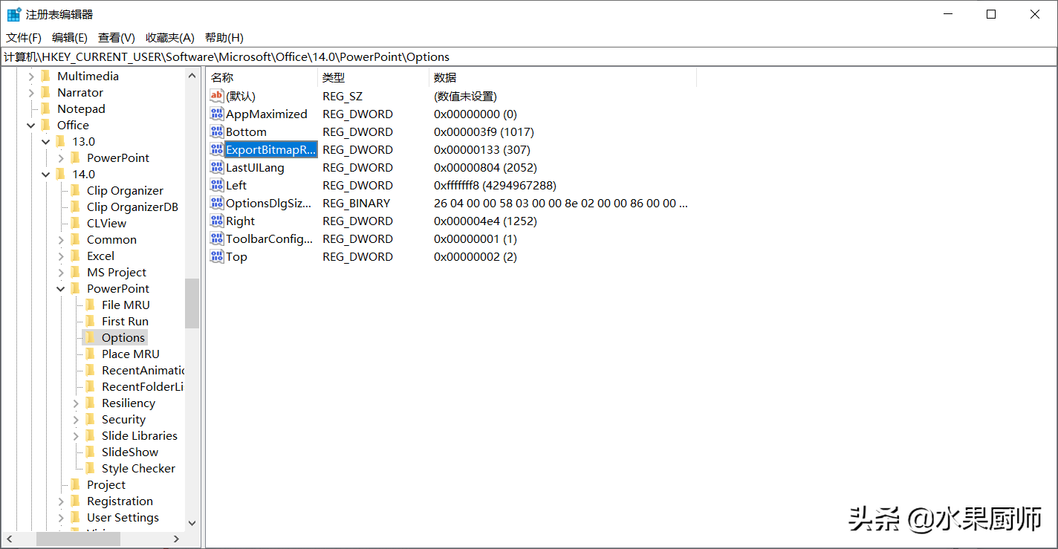Open the 查看(V) menu
Screen dimensions: 1058x549
click(117, 37)
